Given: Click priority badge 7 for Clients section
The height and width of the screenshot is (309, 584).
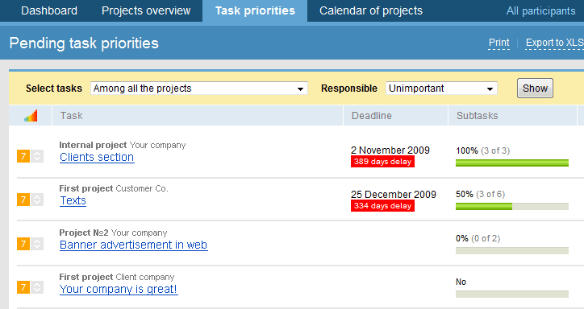Looking at the screenshot, I should point(23,156).
